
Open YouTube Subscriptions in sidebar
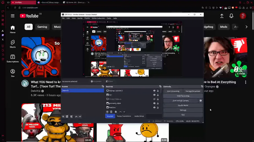pyautogui.click(x=13, y=58)
